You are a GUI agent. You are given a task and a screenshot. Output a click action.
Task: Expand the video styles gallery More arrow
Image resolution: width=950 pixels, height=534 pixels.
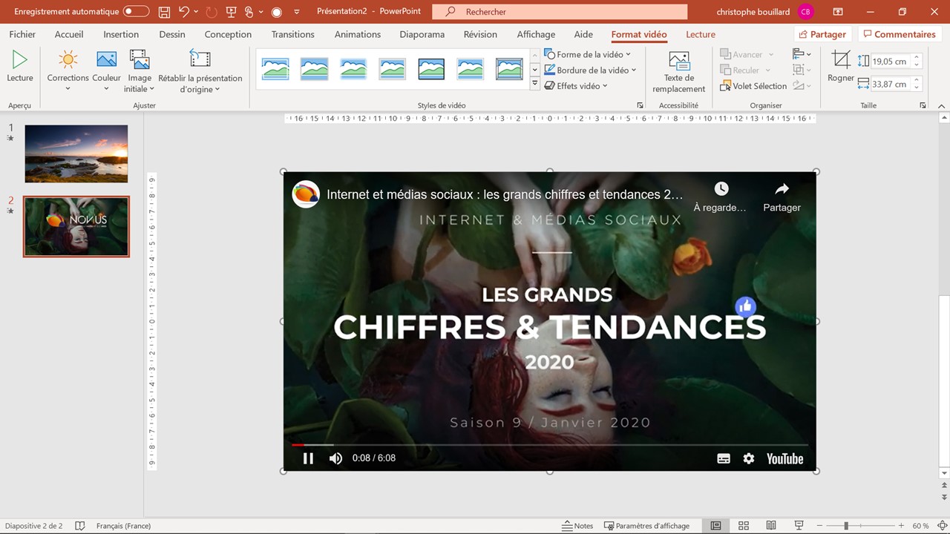(534, 84)
